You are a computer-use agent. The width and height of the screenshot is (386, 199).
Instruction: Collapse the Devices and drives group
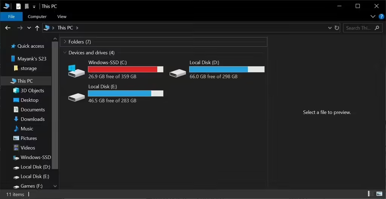(x=65, y=53)
